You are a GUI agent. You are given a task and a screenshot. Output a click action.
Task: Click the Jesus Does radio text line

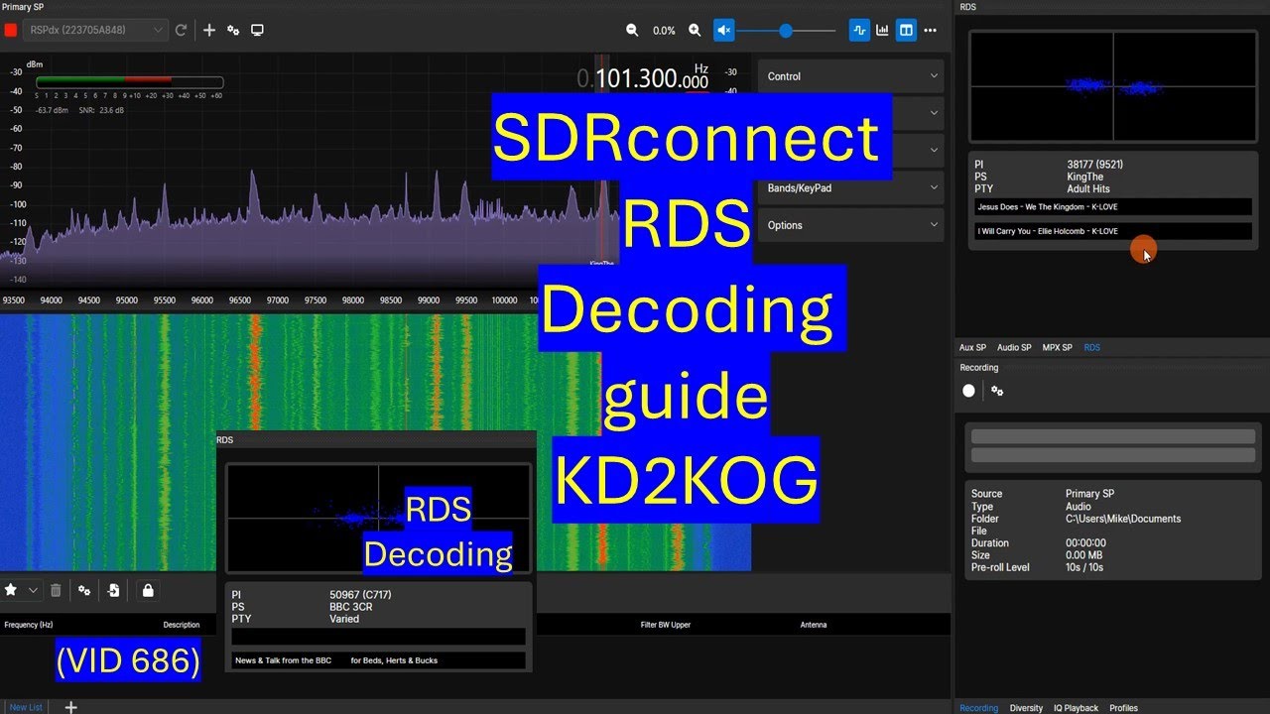(x=1112, y=207)
